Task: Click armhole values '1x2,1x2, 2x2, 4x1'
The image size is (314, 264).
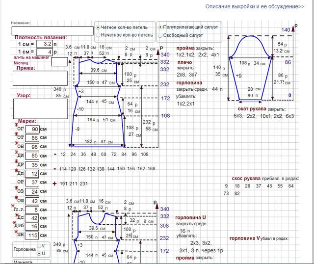Action: pyautogui.click(x=198, y=54)
